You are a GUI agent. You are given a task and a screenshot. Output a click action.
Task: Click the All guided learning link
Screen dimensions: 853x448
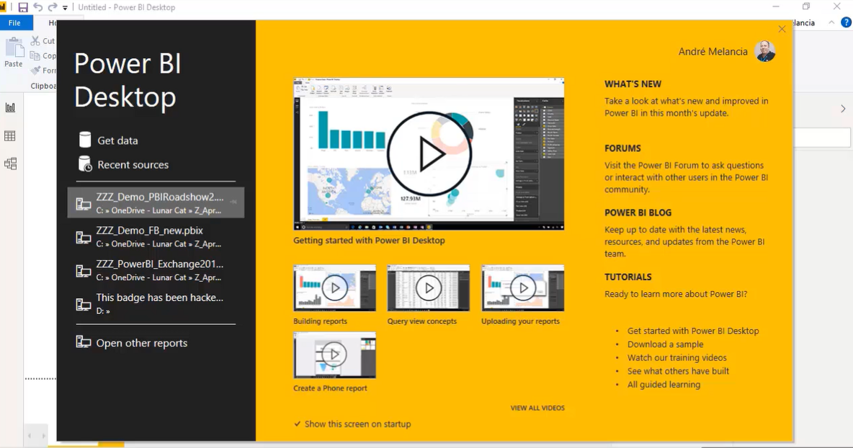coord(664,385)
